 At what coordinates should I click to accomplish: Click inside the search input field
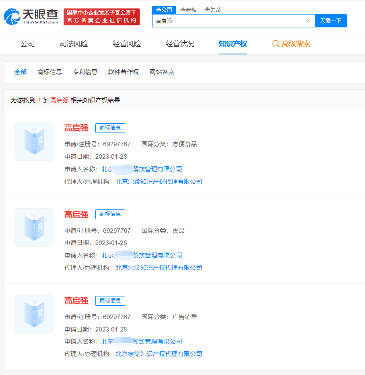click(229, 21)
